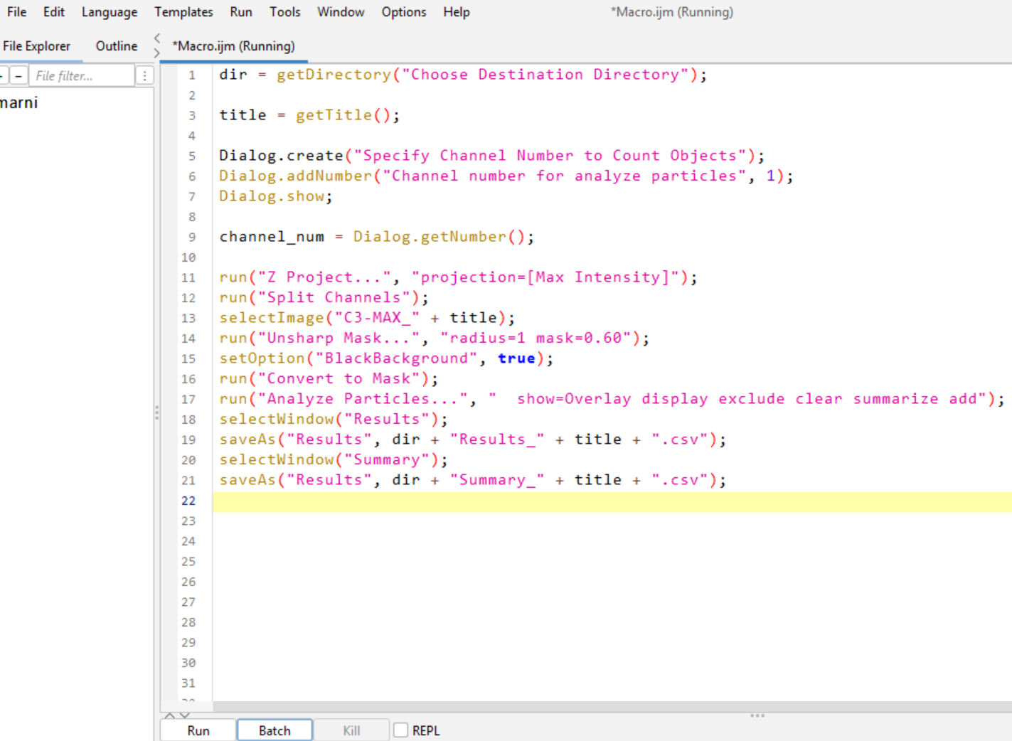
Task: Open the file filter options menu button
Action: (x=144, y=75)
